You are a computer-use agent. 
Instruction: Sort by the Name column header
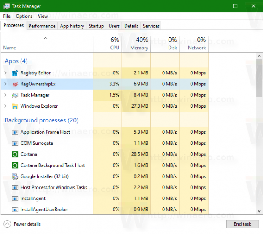[47, 44]
